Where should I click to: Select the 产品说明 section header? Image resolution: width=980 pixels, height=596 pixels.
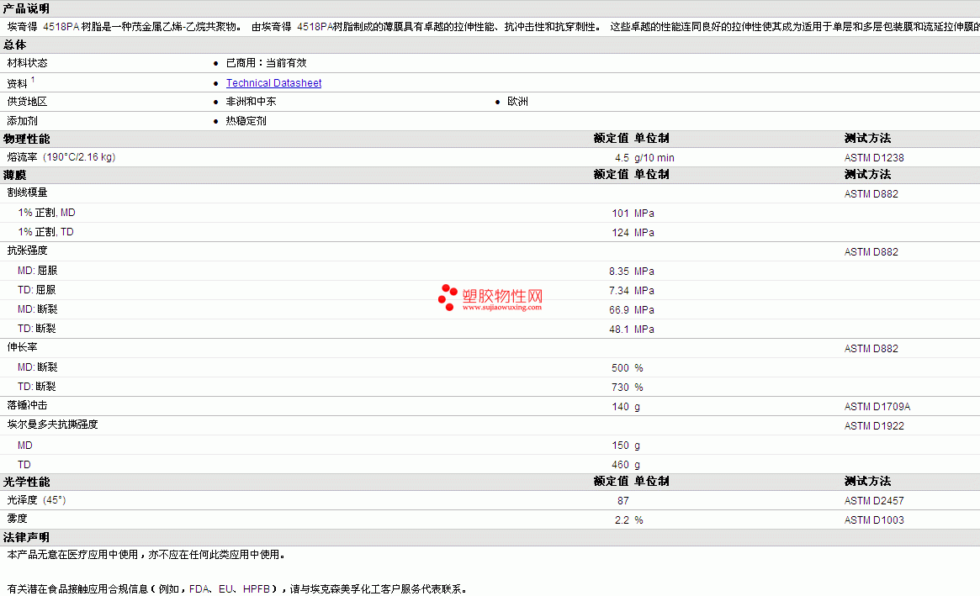coord(26,8)
